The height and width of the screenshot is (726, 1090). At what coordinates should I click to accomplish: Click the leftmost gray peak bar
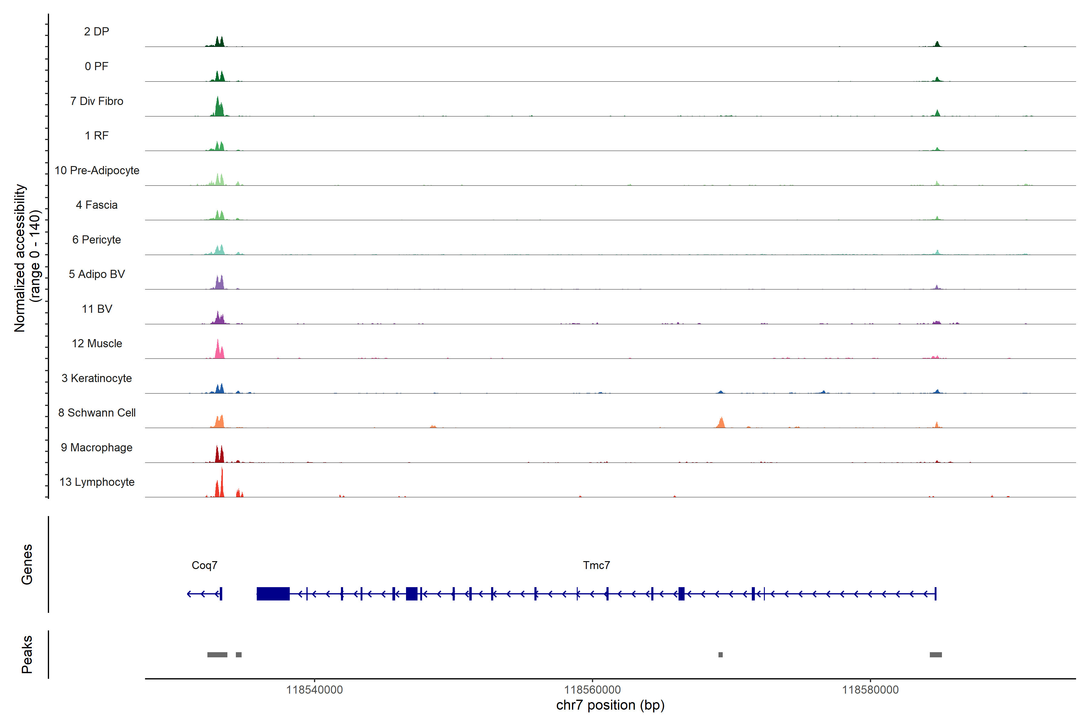coord(217,655)
